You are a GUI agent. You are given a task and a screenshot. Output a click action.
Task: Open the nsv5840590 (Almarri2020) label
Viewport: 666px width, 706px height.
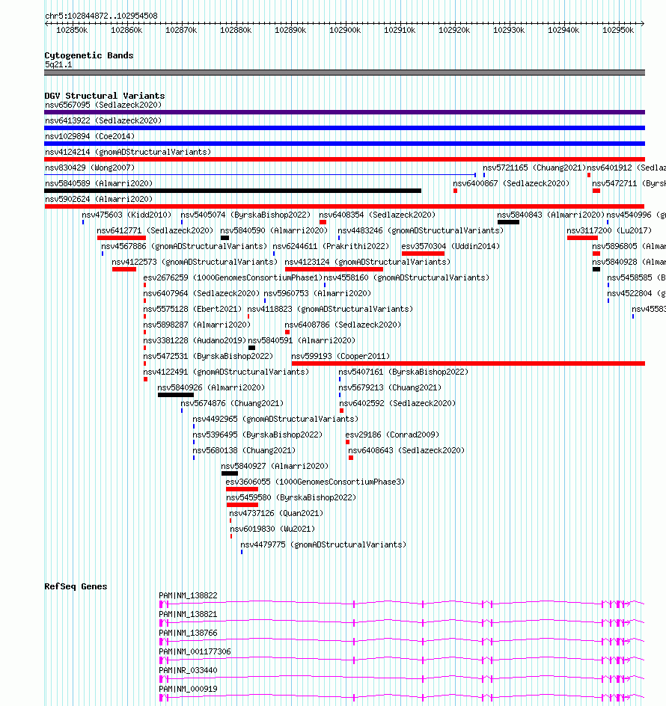tap(274, 230)
